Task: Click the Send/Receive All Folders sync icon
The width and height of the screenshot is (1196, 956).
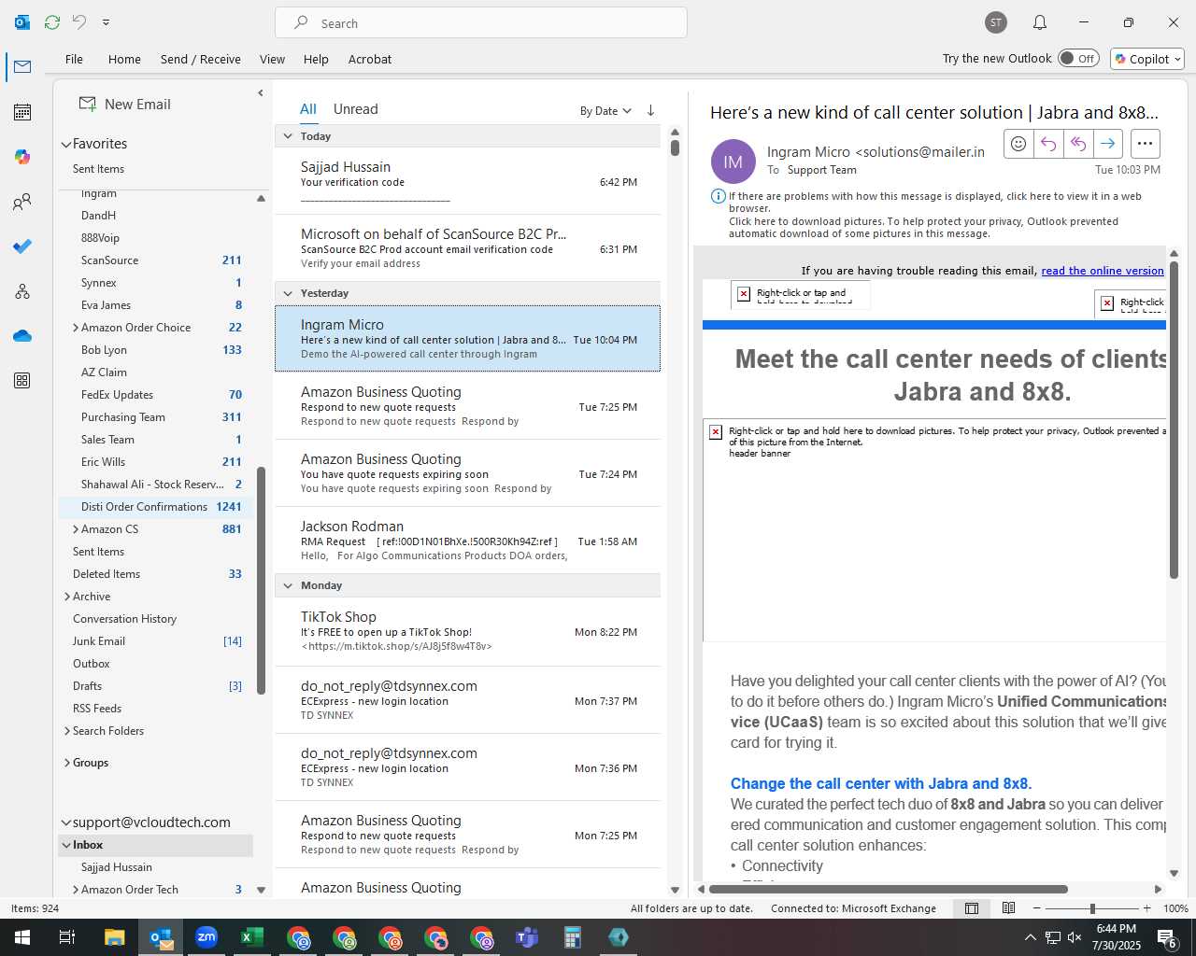Action: [x=52, y=22]
